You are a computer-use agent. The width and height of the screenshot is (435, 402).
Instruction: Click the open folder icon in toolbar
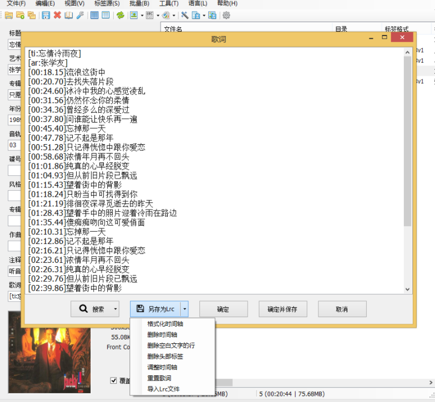(8, 15)
